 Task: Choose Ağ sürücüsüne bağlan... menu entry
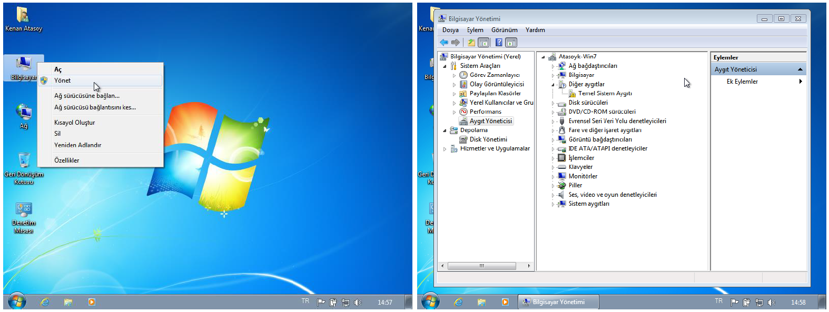(x=100, y=96)
